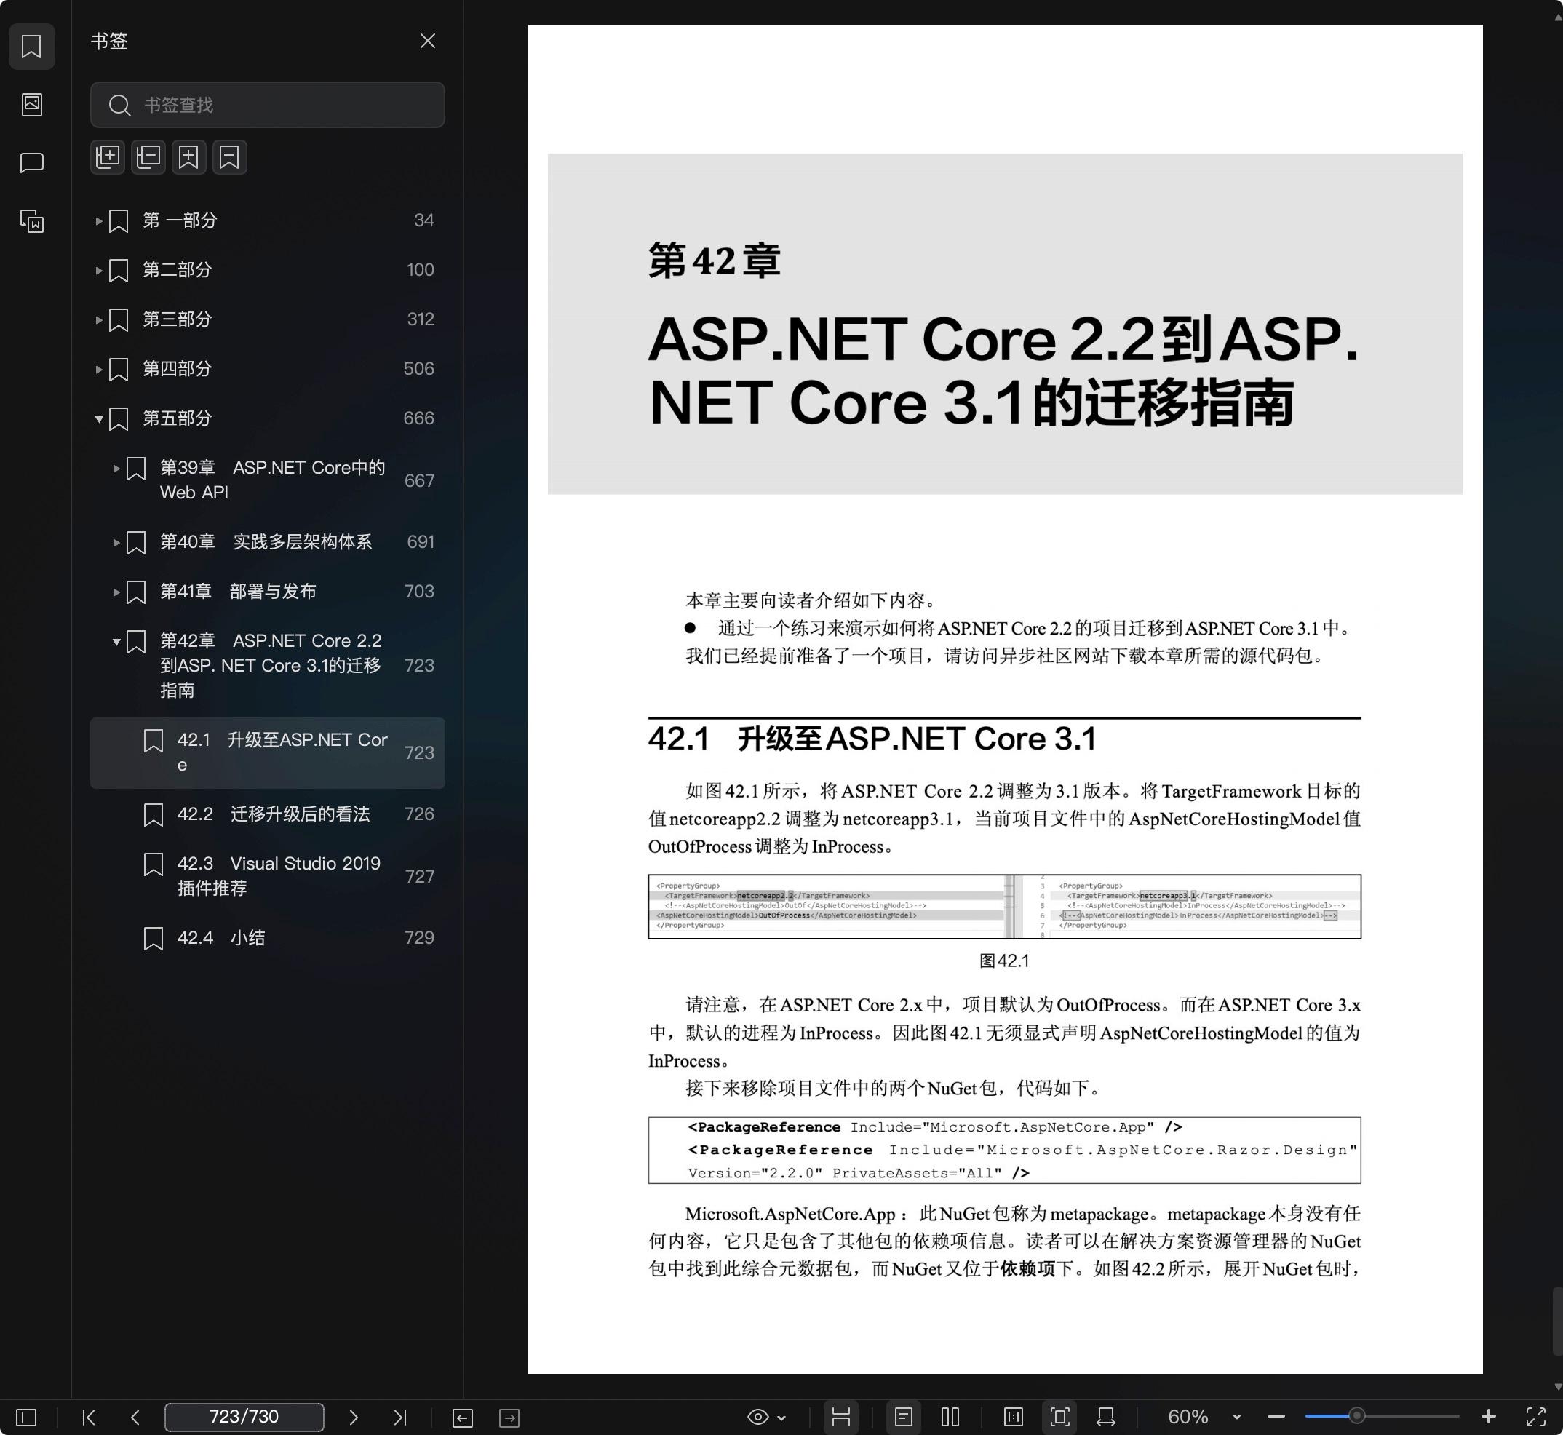Expand the 第40章 实践多层架构体系 arrow
The width and height of the screenshot is (1563, 1435).
pyautogui.click(x=116, y=542)
